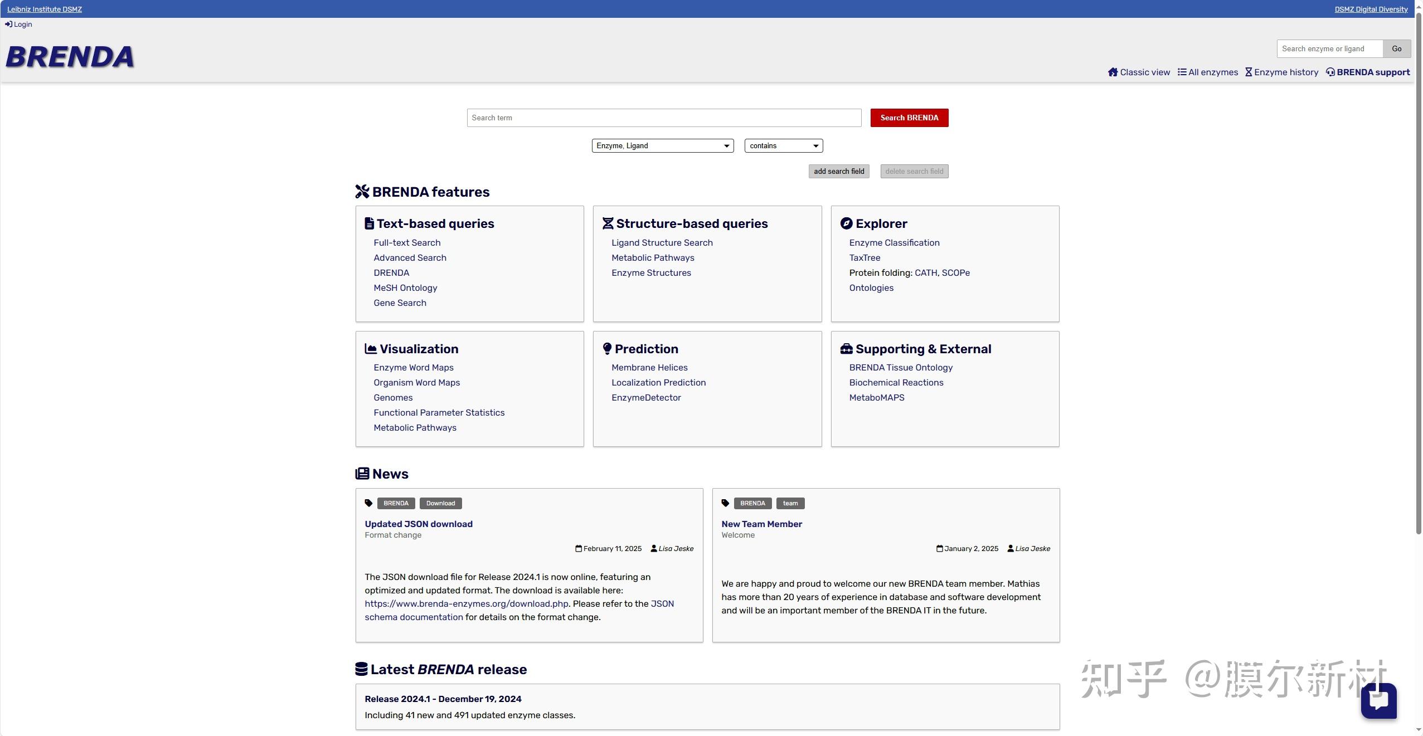Visit Leibniz Institute DSMZ

(45, 9)
